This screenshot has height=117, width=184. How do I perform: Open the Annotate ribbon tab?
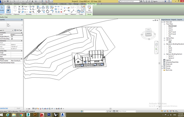[x=37, y=4]
